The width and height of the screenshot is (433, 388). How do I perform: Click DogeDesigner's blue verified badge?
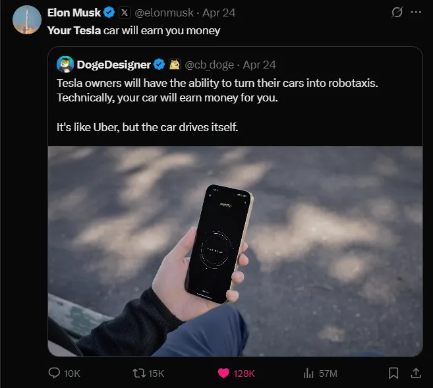159,64
